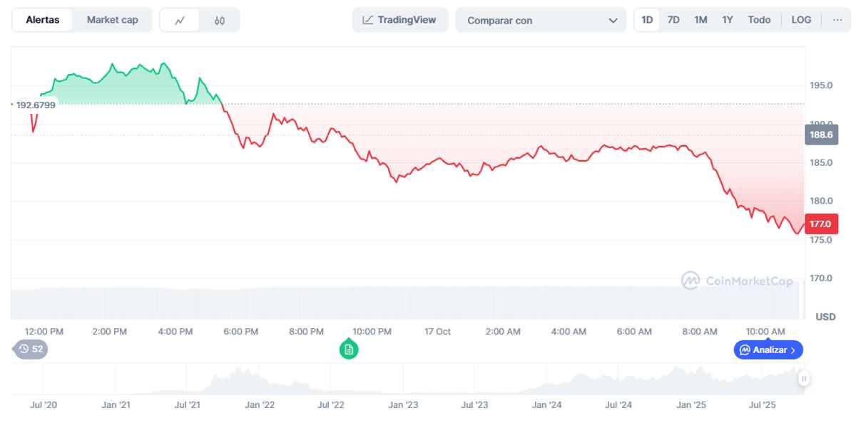Screen dimensions: 856x435
Task: Click the green document news marker
Action: 348,349
